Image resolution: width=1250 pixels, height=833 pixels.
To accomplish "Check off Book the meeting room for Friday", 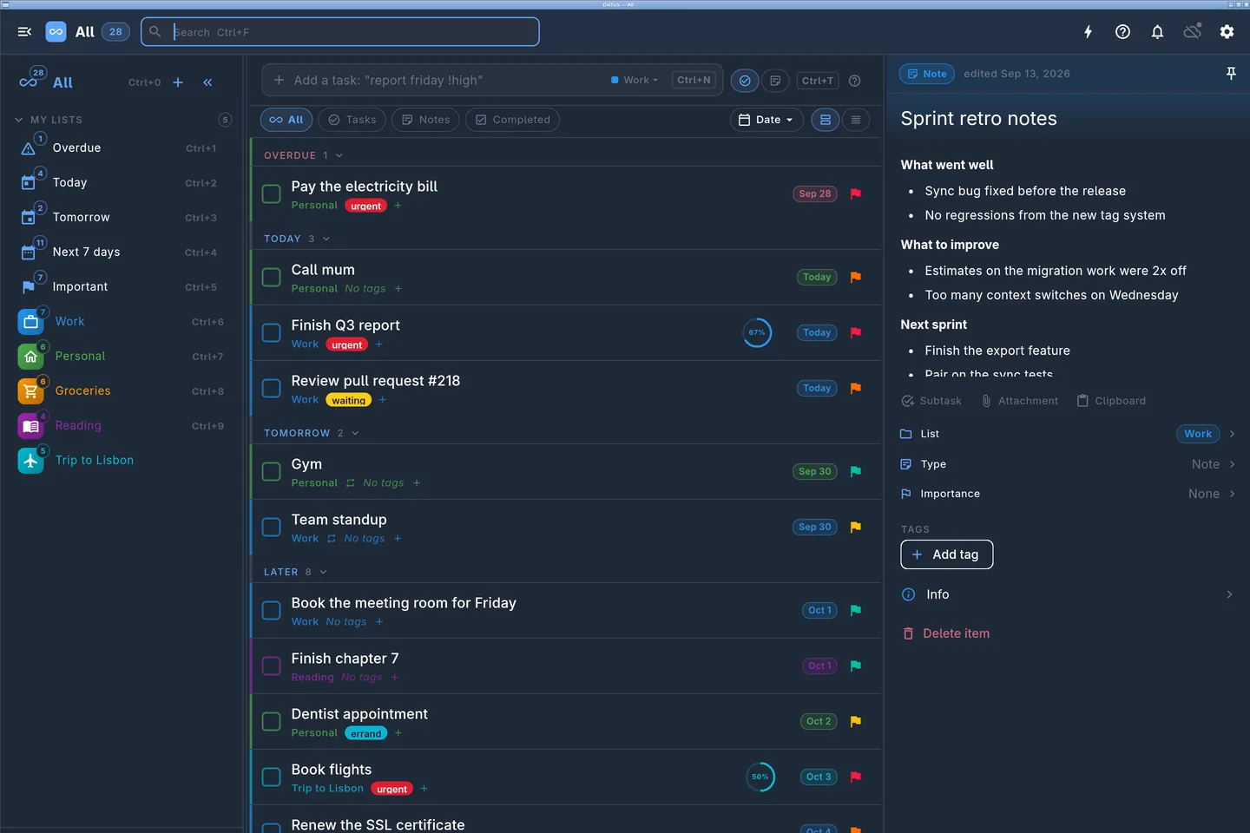I will (x=272, y=610).
